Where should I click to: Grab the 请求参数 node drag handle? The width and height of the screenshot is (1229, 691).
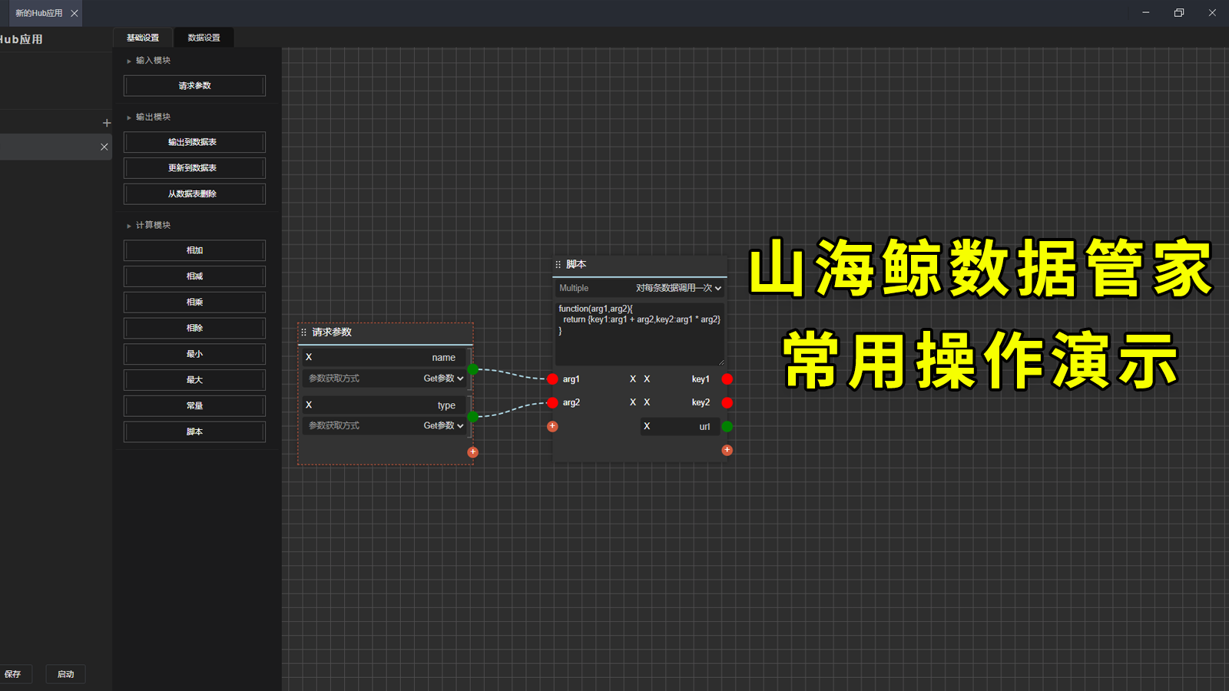click(x=304, y=332)
